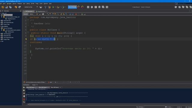Switch to the History editor view
Image resolution: width=192 pixels, height=108 pixels.
point(31,14)
